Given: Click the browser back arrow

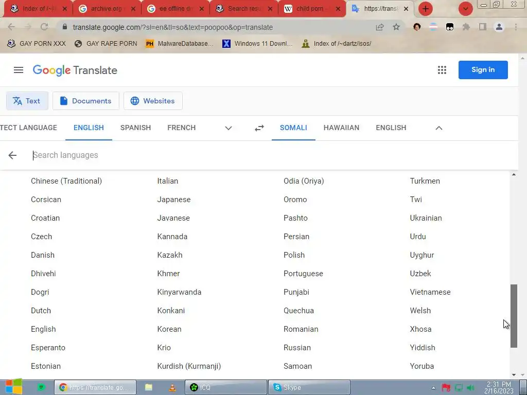Looking at the screenshot, I should 11,27.
